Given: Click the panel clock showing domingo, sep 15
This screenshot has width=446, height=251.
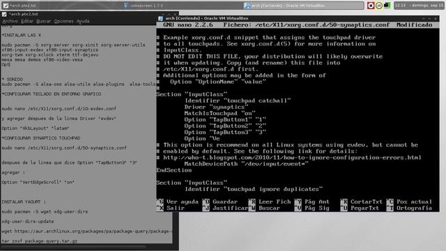Looking at the screenshot, I should 419,6.
